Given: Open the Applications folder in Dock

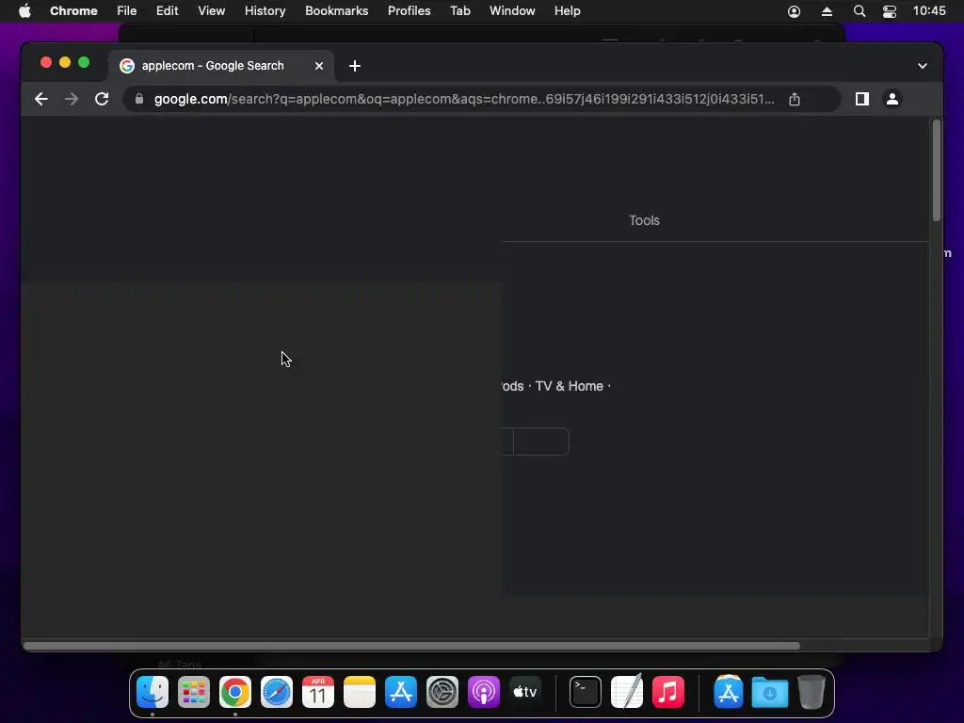Looking at the screenshot, I should coord(728,692).
